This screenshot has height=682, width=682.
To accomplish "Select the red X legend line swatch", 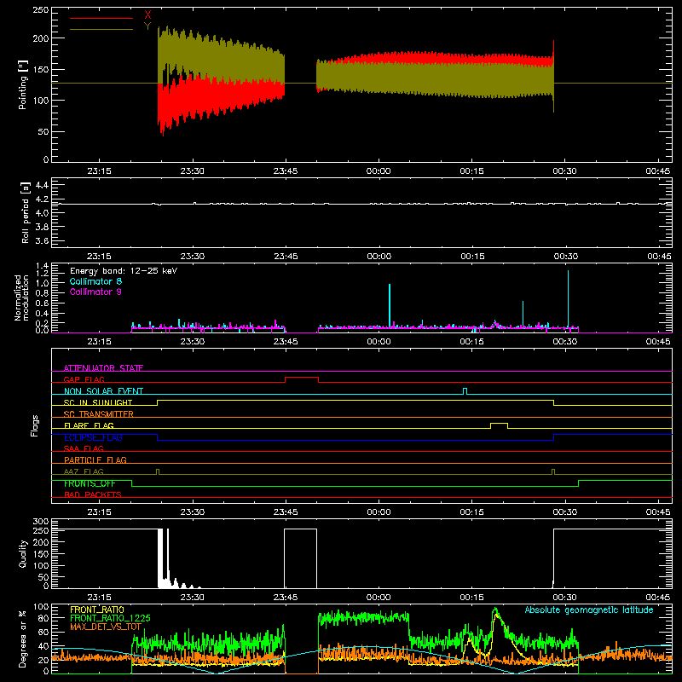I will (101, 18).
